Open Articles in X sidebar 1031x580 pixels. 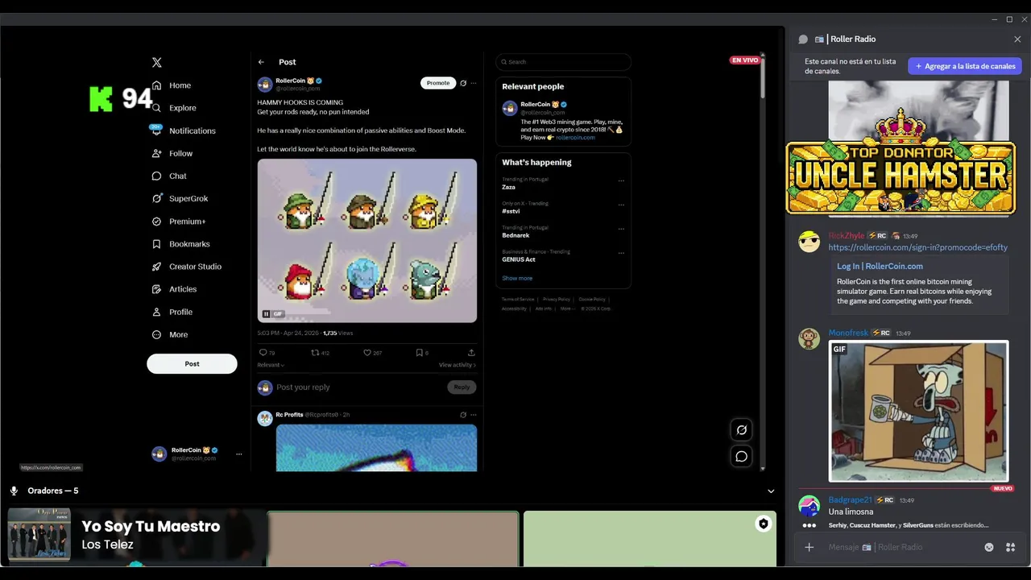coord(174,289)
